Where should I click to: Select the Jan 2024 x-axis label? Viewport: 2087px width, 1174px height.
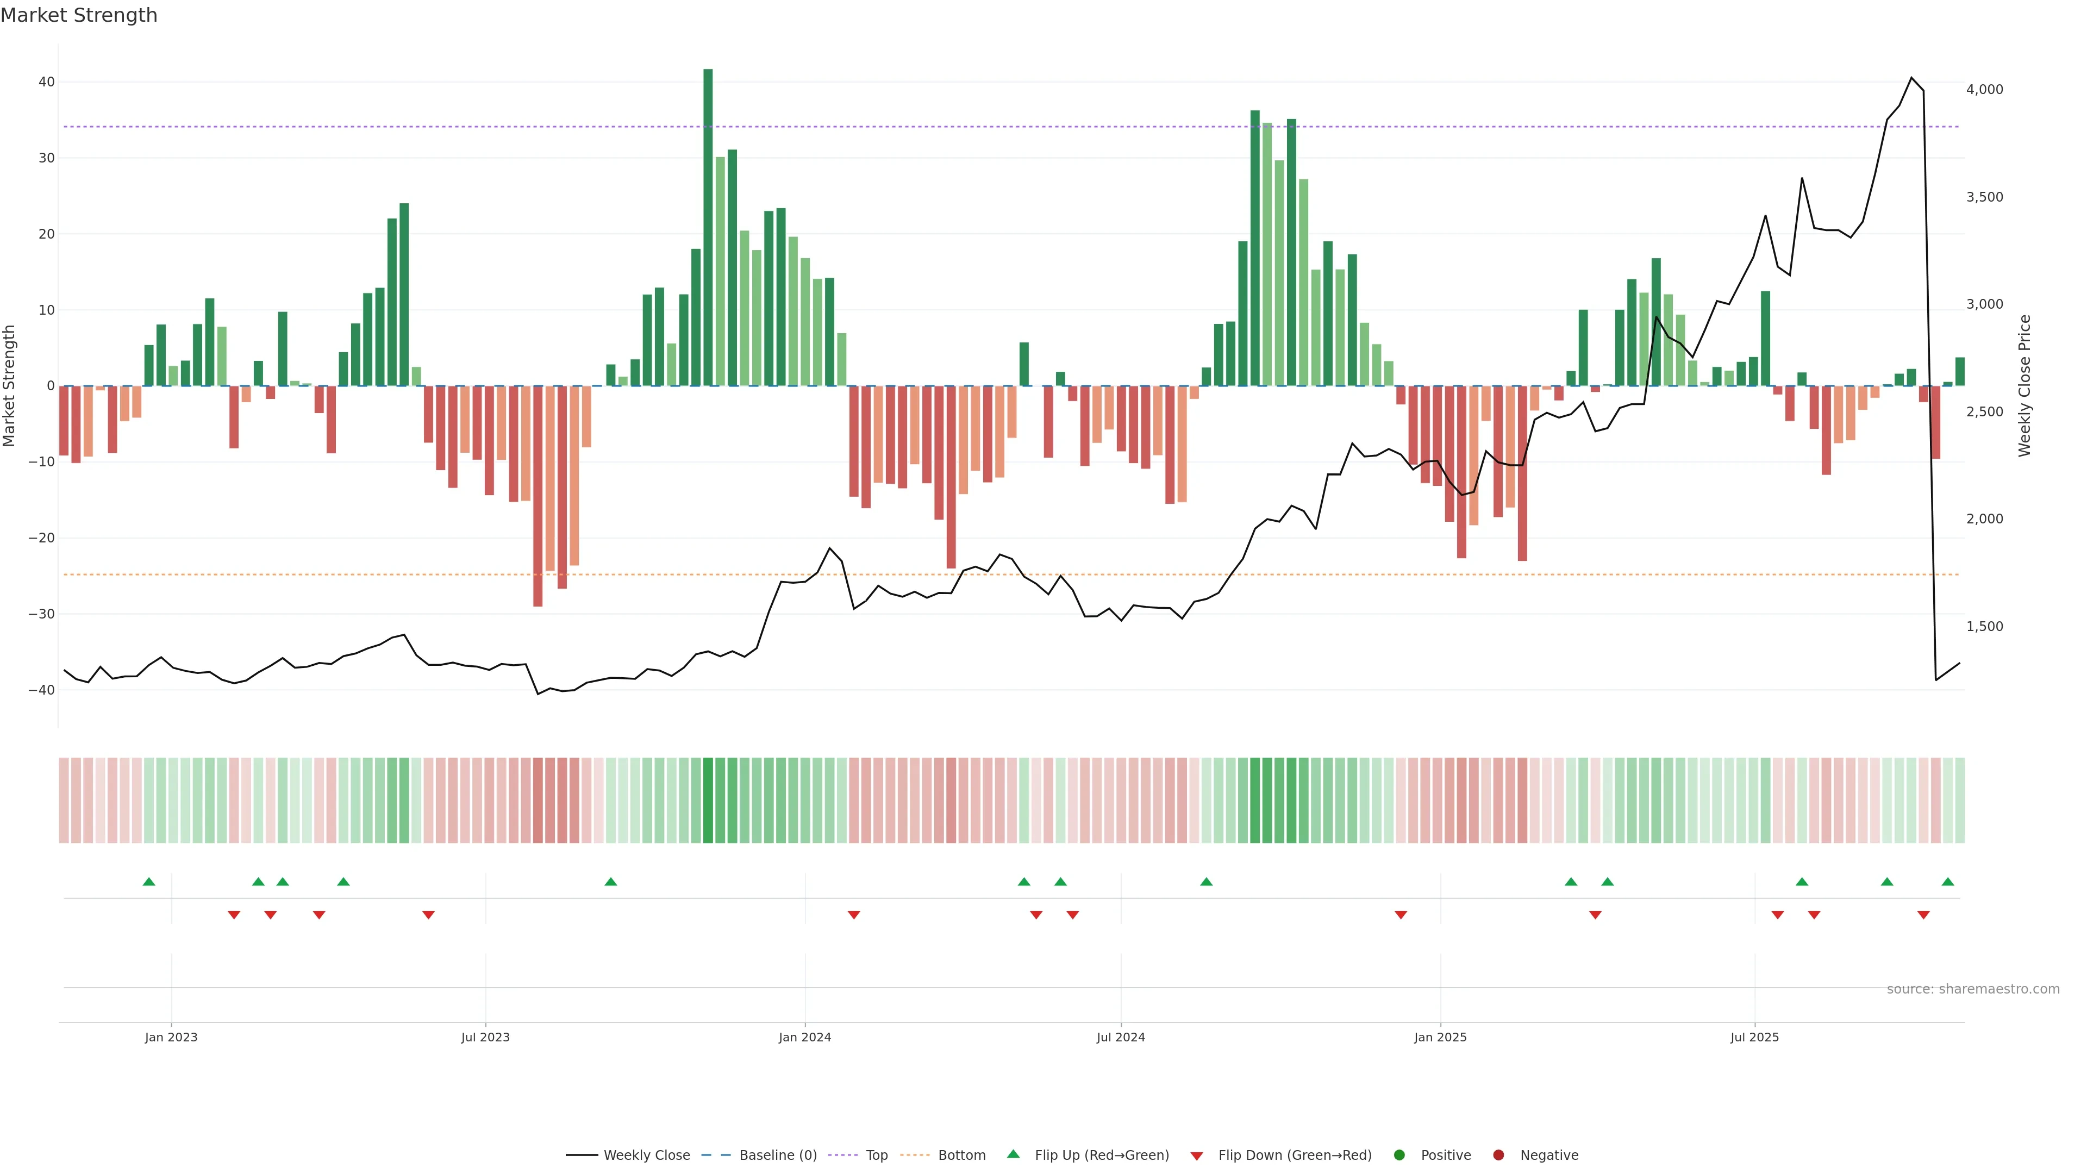[804, 1037]
